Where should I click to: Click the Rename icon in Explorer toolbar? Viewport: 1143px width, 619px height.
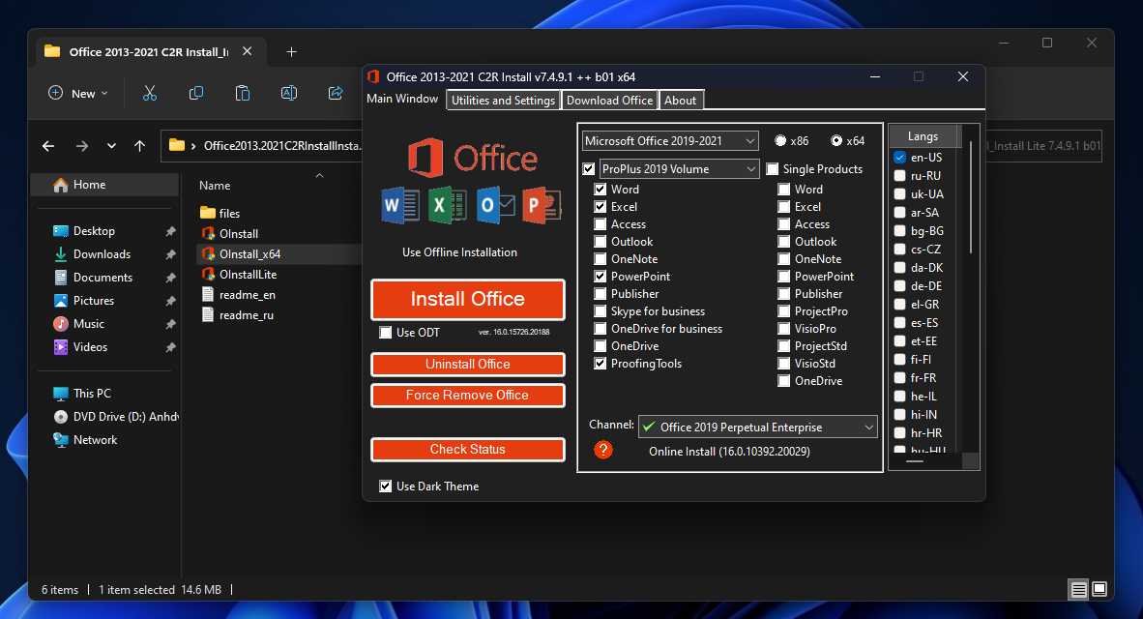pyautogui.click(x=289, y=93)
